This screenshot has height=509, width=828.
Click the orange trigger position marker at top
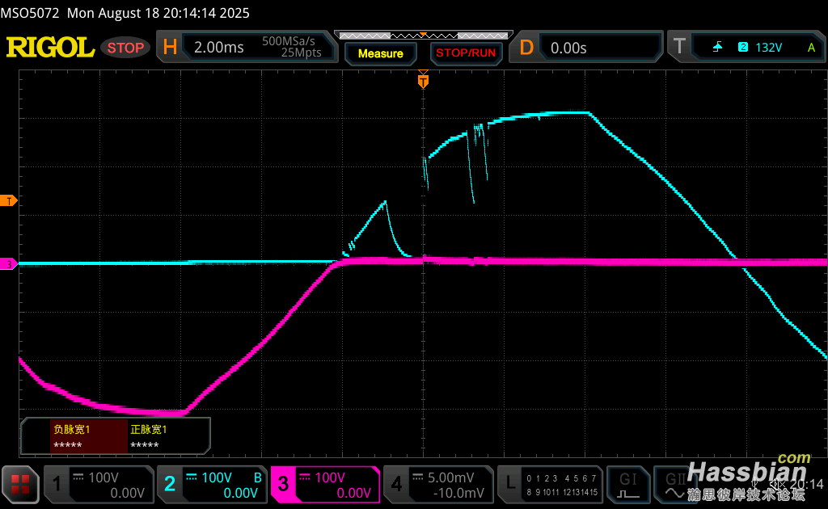(x=422, y=81)
